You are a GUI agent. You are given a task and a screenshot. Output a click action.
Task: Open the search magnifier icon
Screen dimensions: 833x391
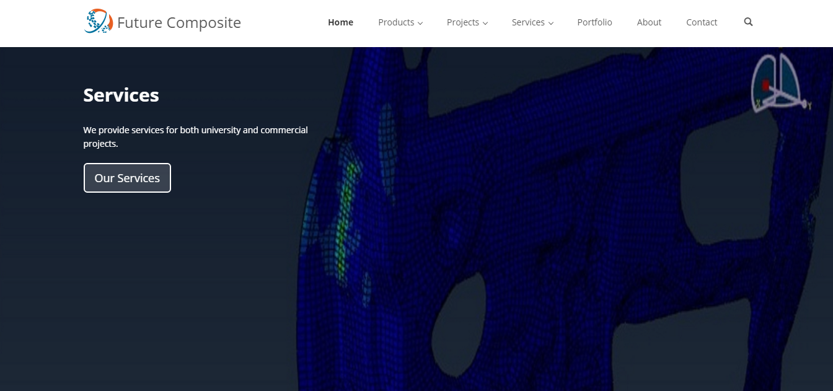click(748, 22)
